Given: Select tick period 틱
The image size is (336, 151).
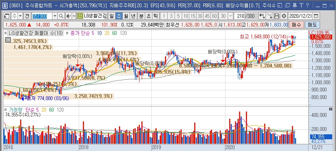Looking at the screenshot, I should [x=155, y=16].
